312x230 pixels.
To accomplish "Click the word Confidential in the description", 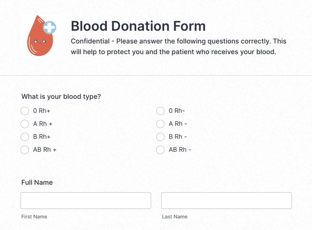I will coord(90,41).
